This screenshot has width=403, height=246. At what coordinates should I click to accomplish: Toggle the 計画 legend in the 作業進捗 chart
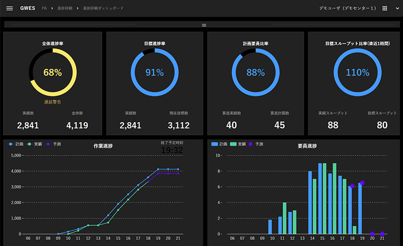click(16, 144)
